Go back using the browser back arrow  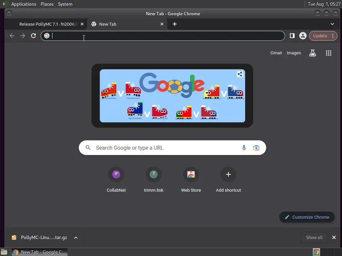click(x=12, y=36)
